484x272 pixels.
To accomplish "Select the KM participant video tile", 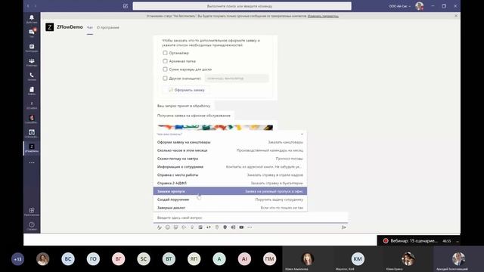I will 358,258.
